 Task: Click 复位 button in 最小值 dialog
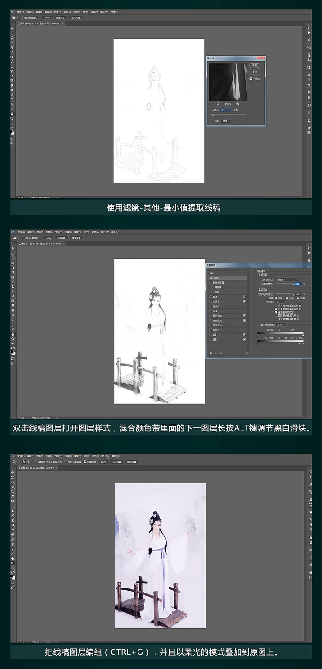coord(254,72)
